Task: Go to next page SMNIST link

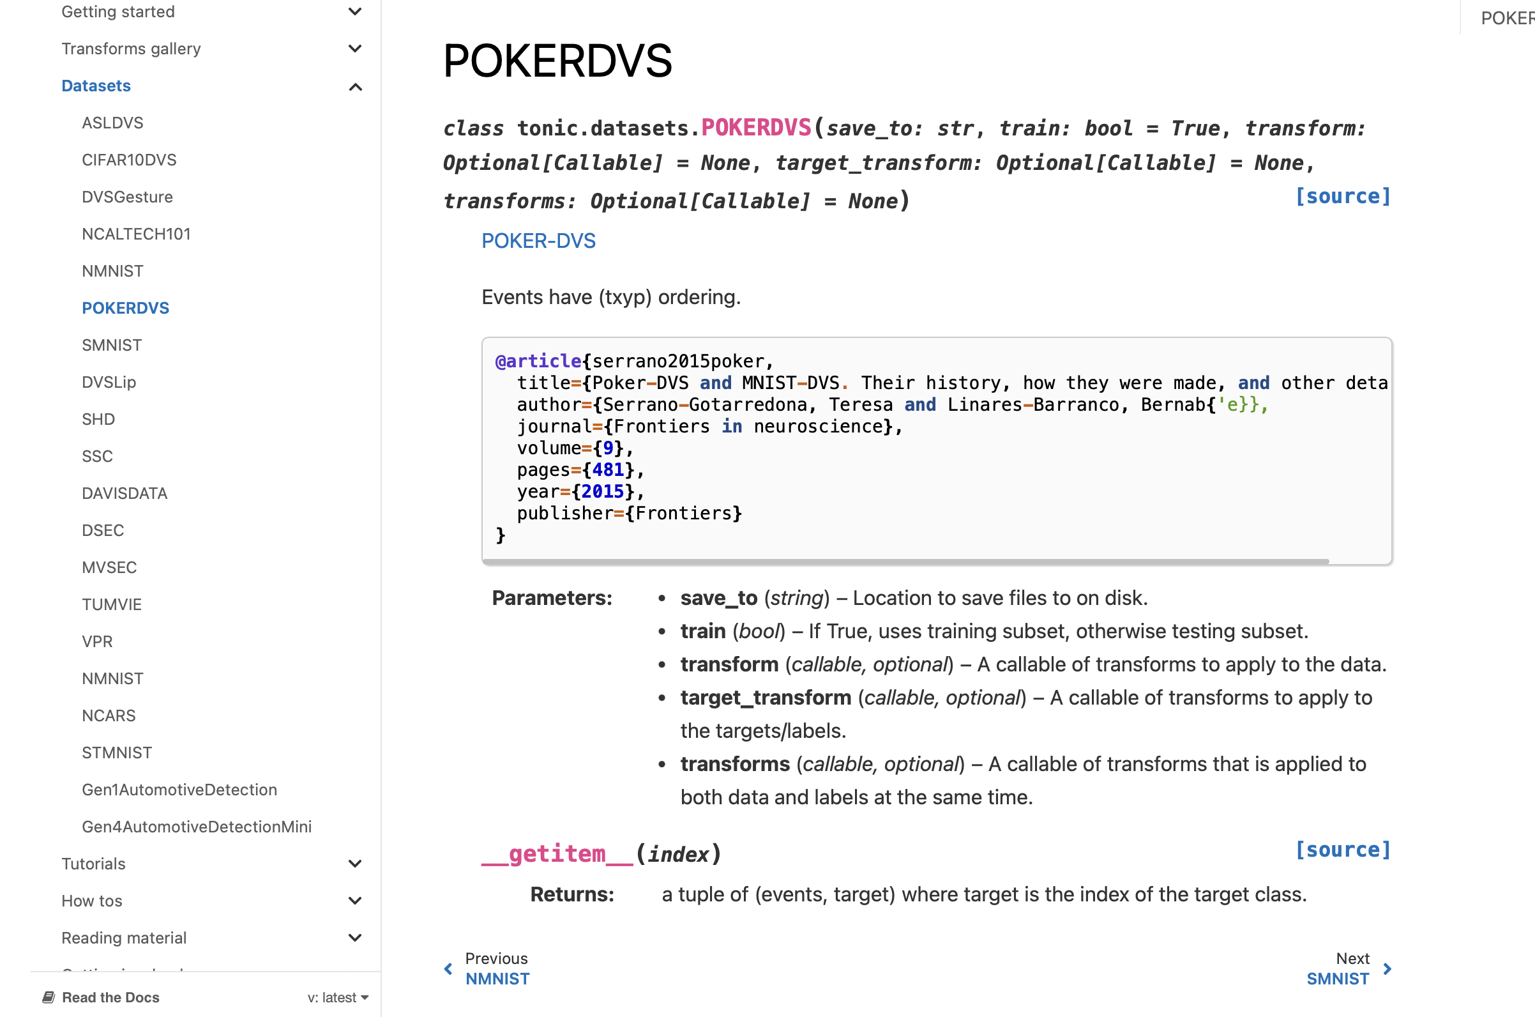Action: pos(1337,979)
